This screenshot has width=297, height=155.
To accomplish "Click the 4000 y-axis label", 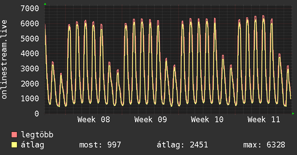I will tap(30, 53).
